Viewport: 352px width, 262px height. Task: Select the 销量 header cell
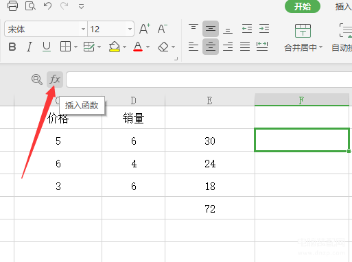[134, 117]
